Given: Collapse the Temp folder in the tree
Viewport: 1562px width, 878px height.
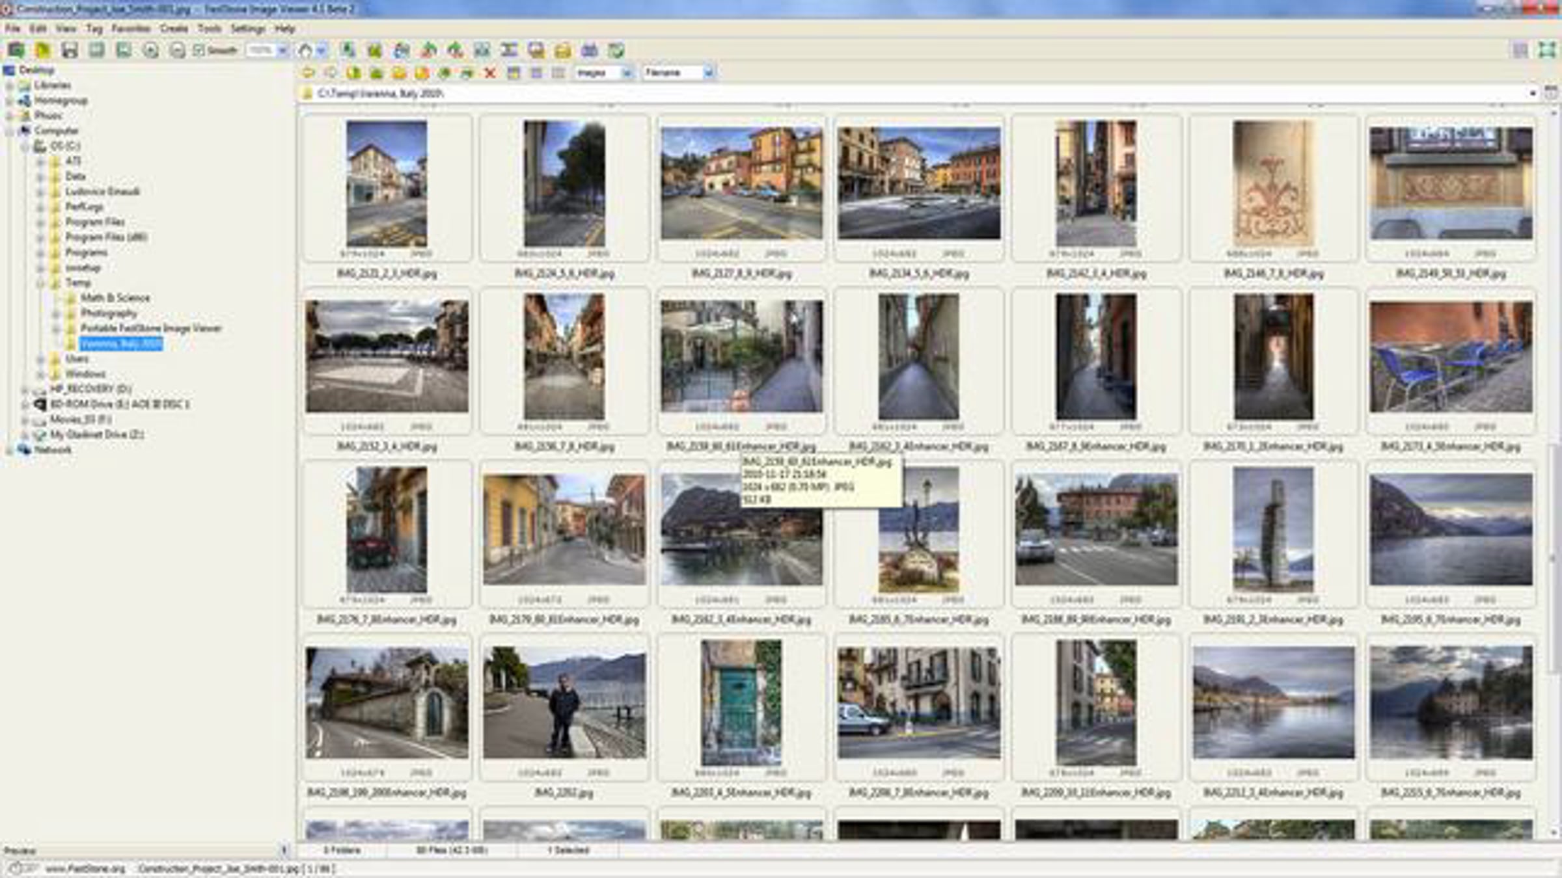Looking at the screenshot, I should point(40,283).
